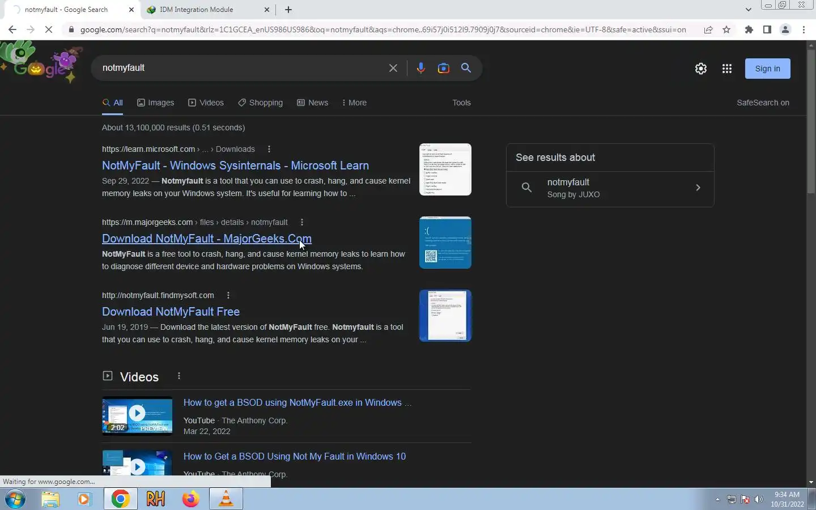Open How to get a BSOD using NotMyFault.exe video link
Image resolution: width=816 pixels, height=510 pixels.
click(x=297, y=402)
